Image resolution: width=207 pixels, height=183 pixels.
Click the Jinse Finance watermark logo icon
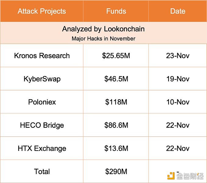171,176
